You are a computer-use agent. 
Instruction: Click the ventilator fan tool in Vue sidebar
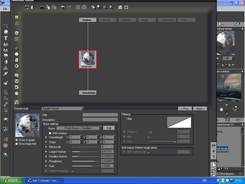(x=6, y=129)
